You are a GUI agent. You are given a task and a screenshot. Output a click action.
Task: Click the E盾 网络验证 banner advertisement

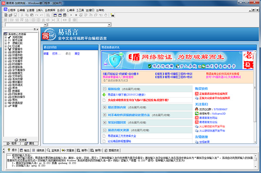[177, 60]
